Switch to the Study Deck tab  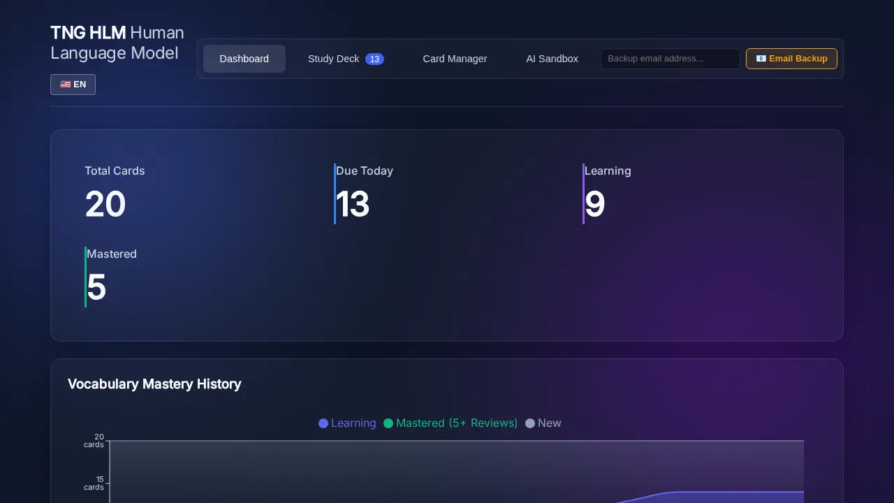346,59
